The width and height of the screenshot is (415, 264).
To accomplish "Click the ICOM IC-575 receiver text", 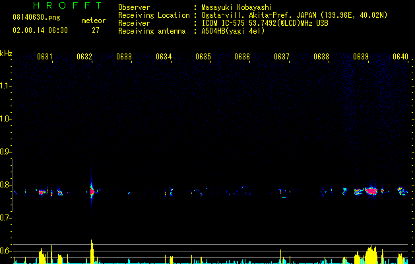I will point(265,23).
